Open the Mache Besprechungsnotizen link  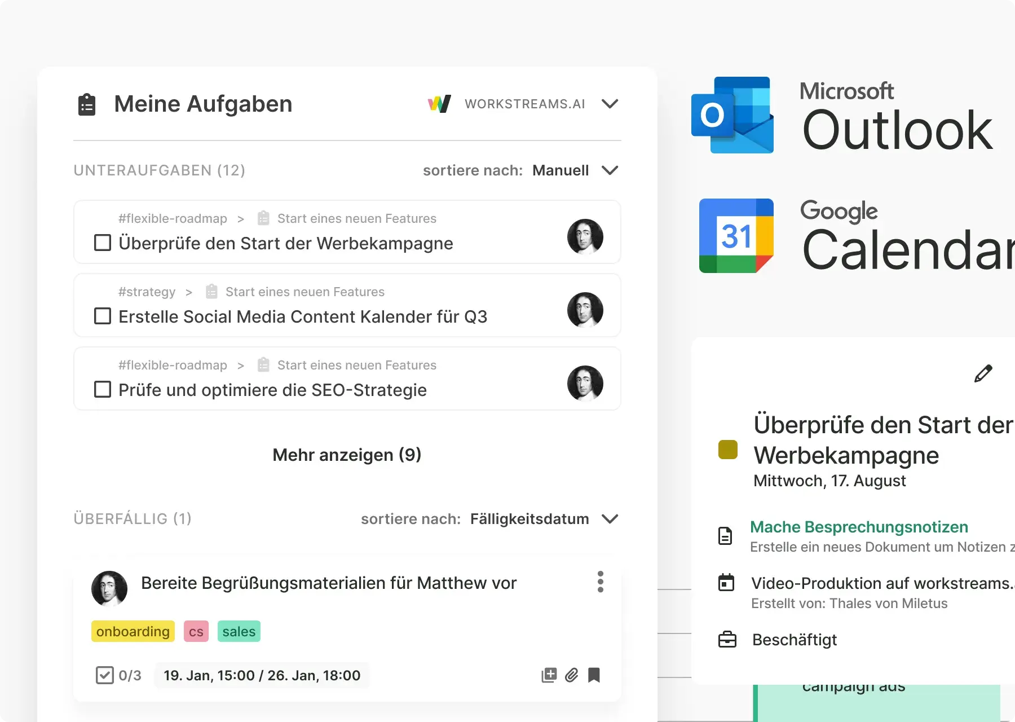pyautogui.click(x=859, y=527)
